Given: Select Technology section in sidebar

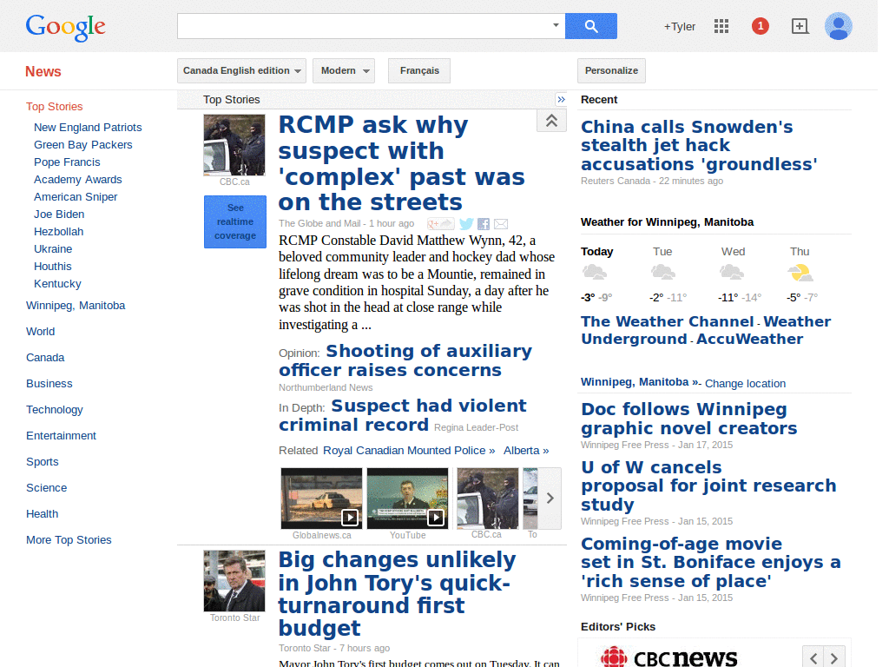Looking at the screenshot, I should pyautogui.click(x=55, y=410).
